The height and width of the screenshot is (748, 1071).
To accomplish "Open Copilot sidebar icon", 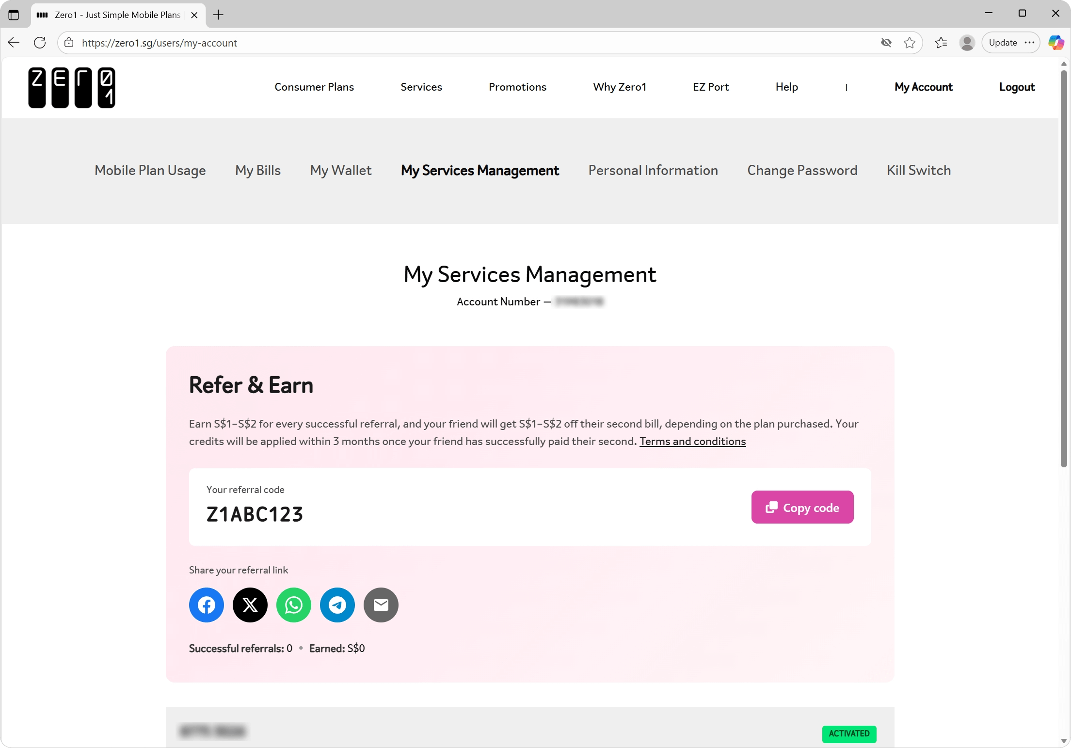I will click(1055, 43).
